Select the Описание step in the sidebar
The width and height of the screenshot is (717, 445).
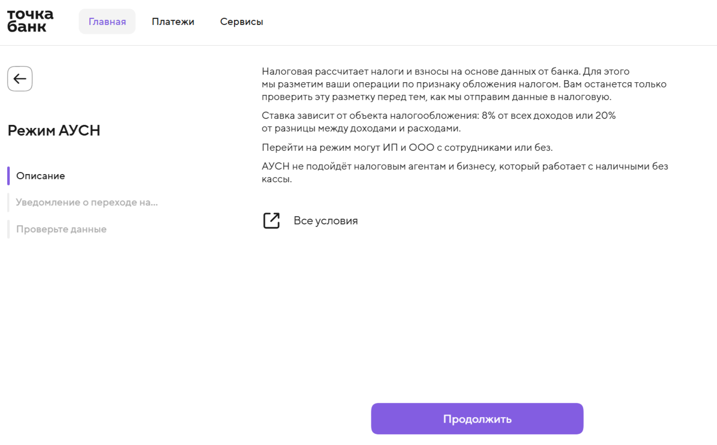coord(41,176)
